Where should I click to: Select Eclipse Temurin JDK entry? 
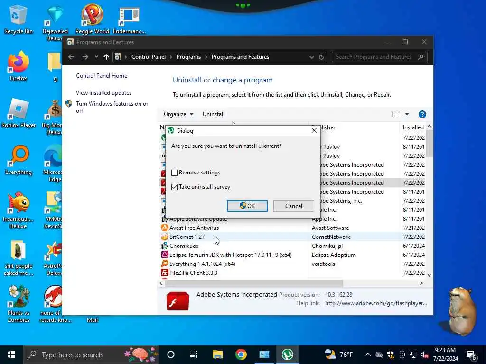[293, 255]
